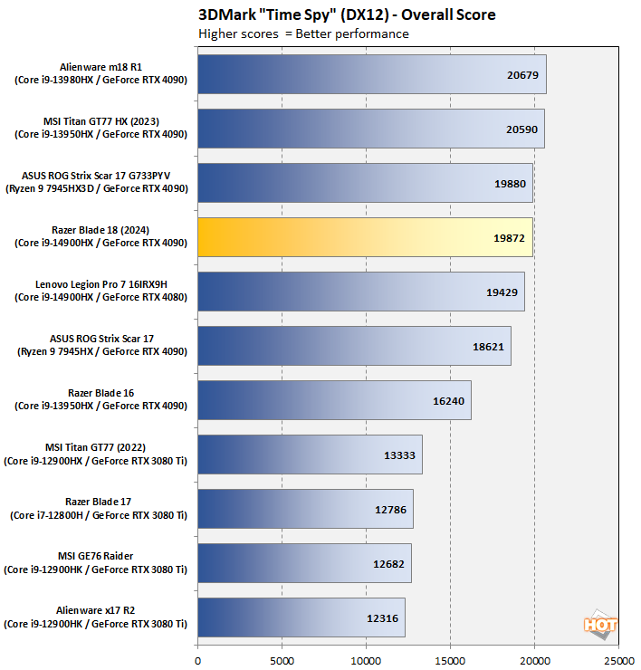Select the 'Lenovo Legion Pro 7 16IRX9H' label
Image resolution: width=641 pixels, height=670 pixels.
101,284
